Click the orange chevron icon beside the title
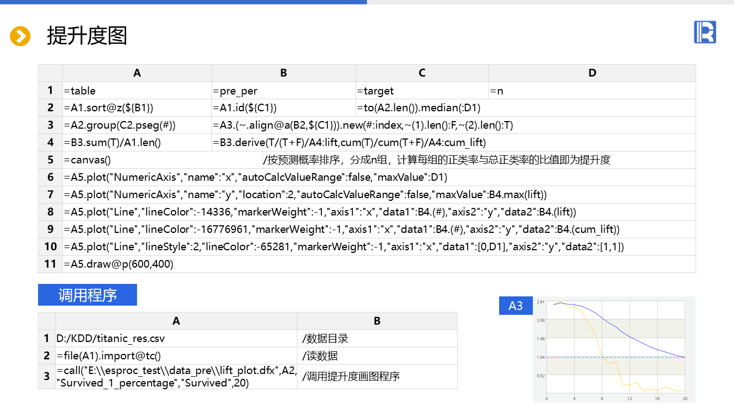 [x=20, y=36]
